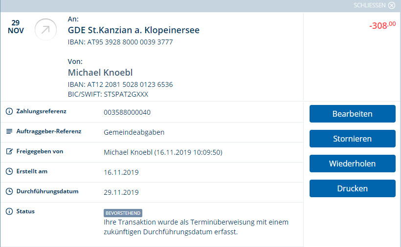Click the Durchführungsdatum clock icon
The image size is (401, 247).
click(9, 191)
